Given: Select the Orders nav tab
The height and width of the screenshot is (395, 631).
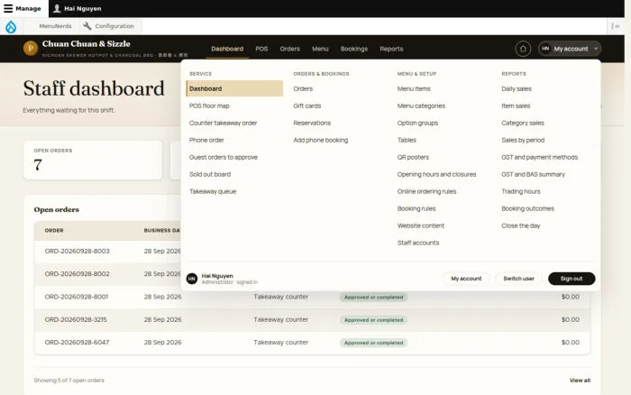Looking at the screenshot, I should click(x=289, y=49).
